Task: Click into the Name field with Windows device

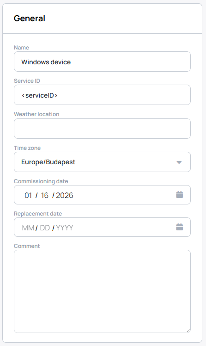Action: pyautogui.click(x=102, y=62)
